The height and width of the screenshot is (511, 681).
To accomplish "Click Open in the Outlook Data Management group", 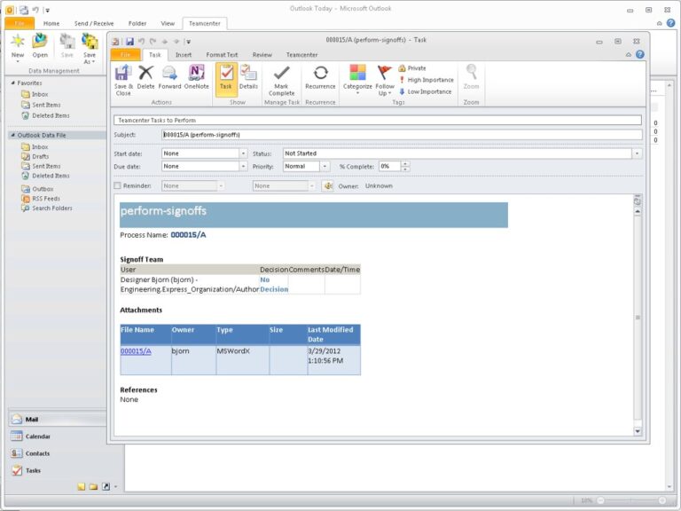I will 40,45.
